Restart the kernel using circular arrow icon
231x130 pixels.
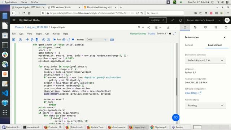click(69, 40)
